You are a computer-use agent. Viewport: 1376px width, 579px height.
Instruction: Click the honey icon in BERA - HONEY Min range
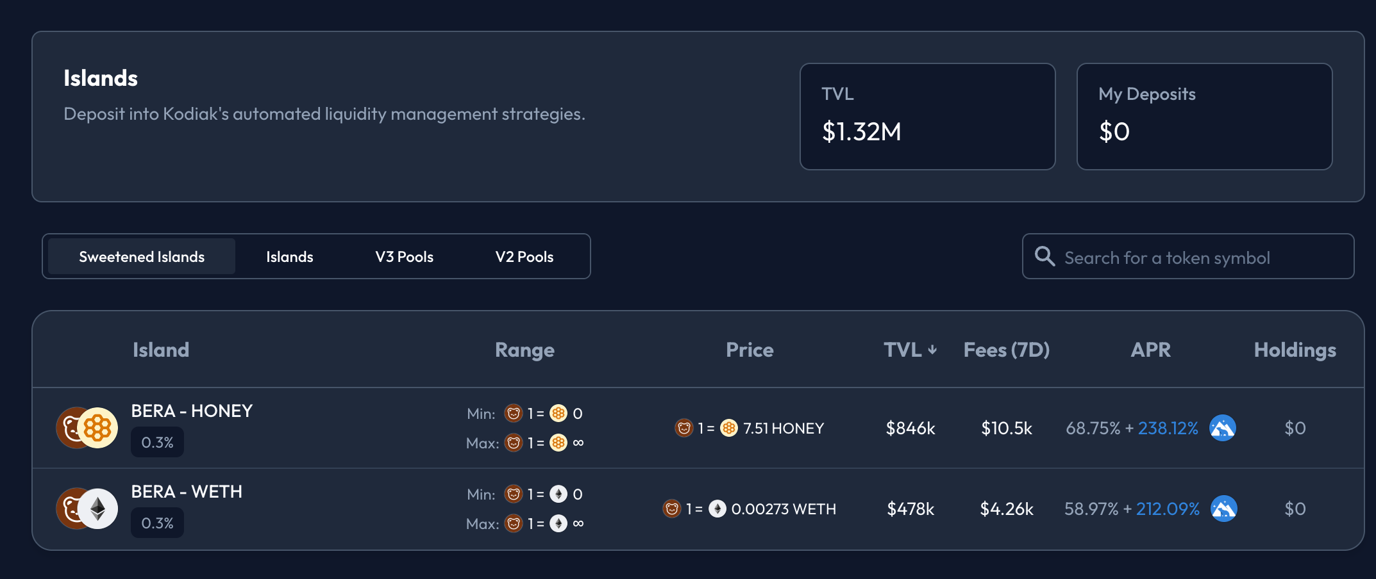tap(558, 413)
